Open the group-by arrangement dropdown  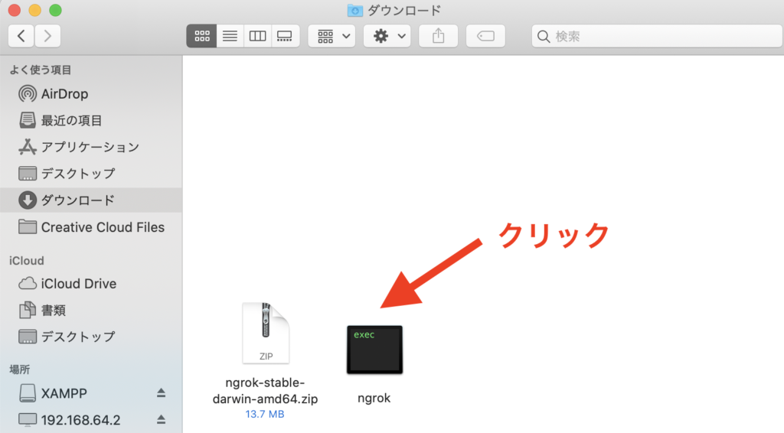[332, 36]
